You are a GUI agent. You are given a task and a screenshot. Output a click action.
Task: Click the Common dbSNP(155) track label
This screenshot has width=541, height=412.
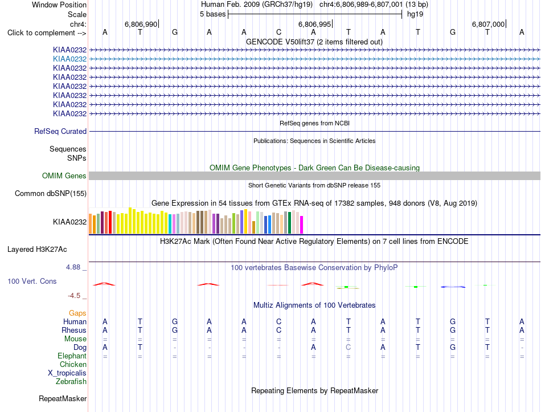pos(51,193)
